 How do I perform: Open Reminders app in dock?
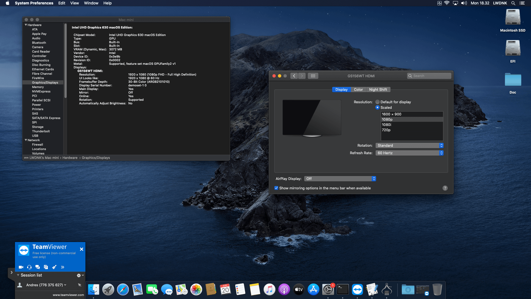click(240, 290)
